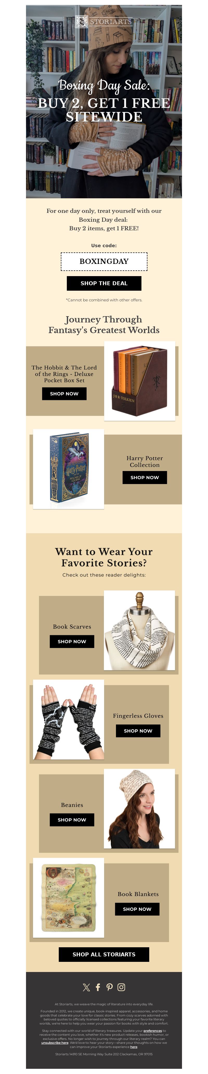Click the SHOP ALL STORIARTS button

coord(104,954)
